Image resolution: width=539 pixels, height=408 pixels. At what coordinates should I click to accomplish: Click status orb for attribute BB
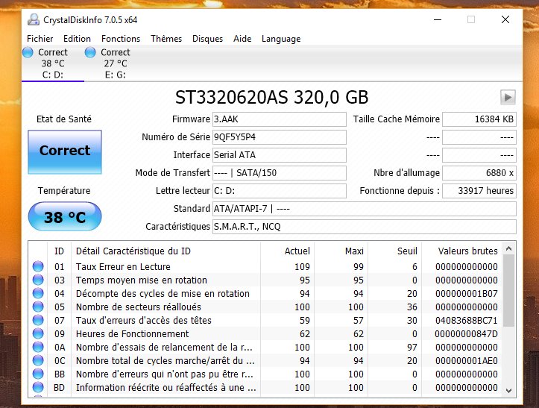coord(38,374)
